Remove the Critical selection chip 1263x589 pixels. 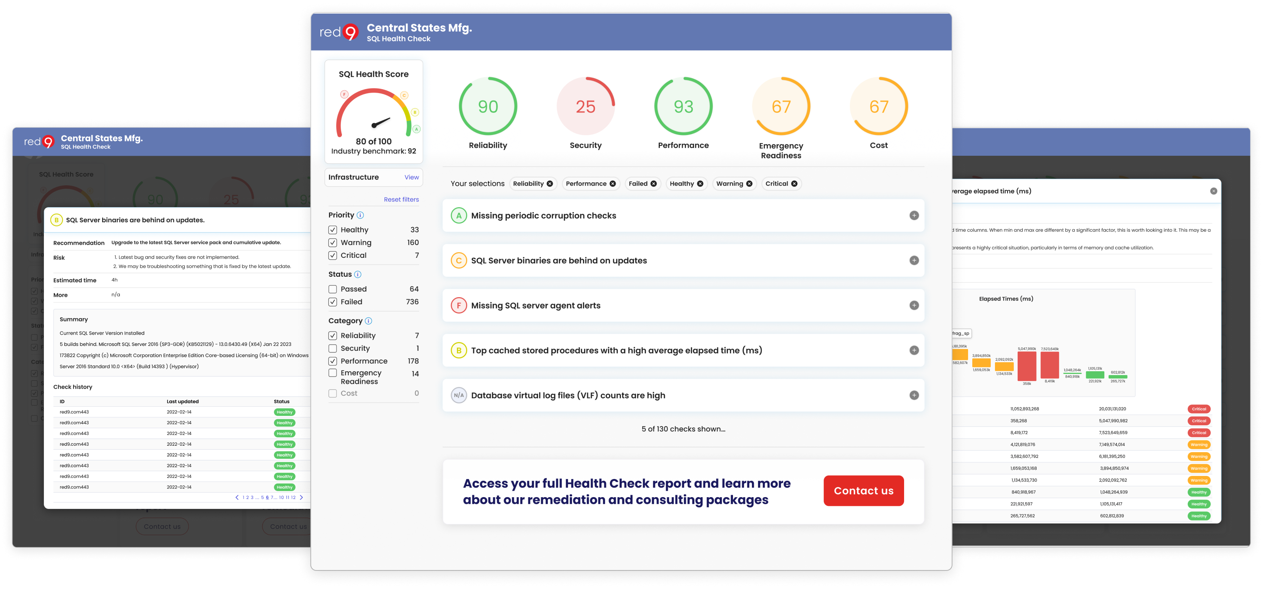pos(794,184)
